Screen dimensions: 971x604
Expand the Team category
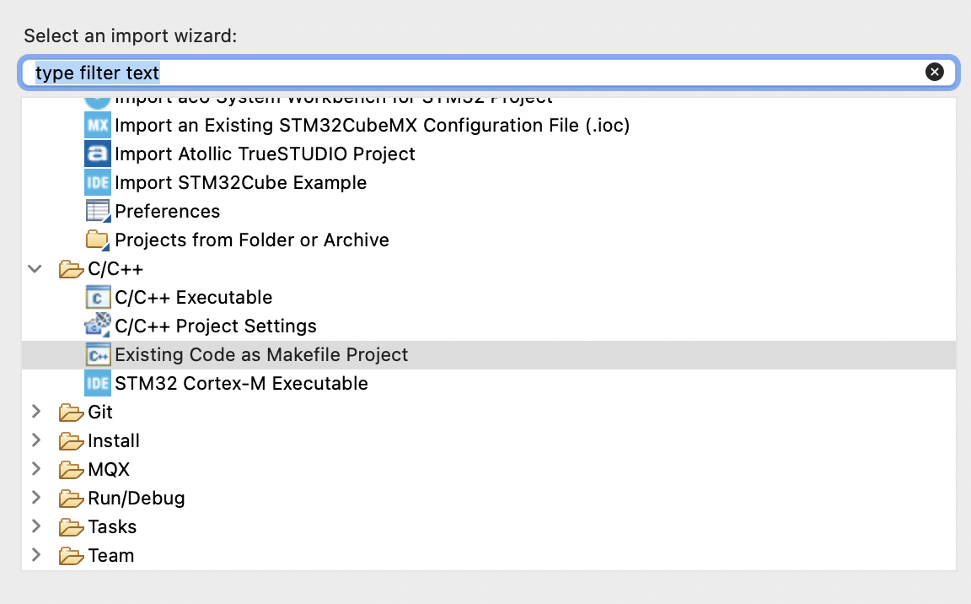35,555
